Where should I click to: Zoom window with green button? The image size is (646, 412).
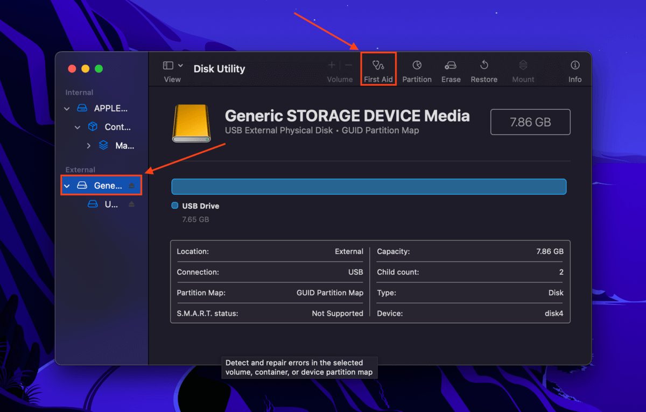coord(99,69)
